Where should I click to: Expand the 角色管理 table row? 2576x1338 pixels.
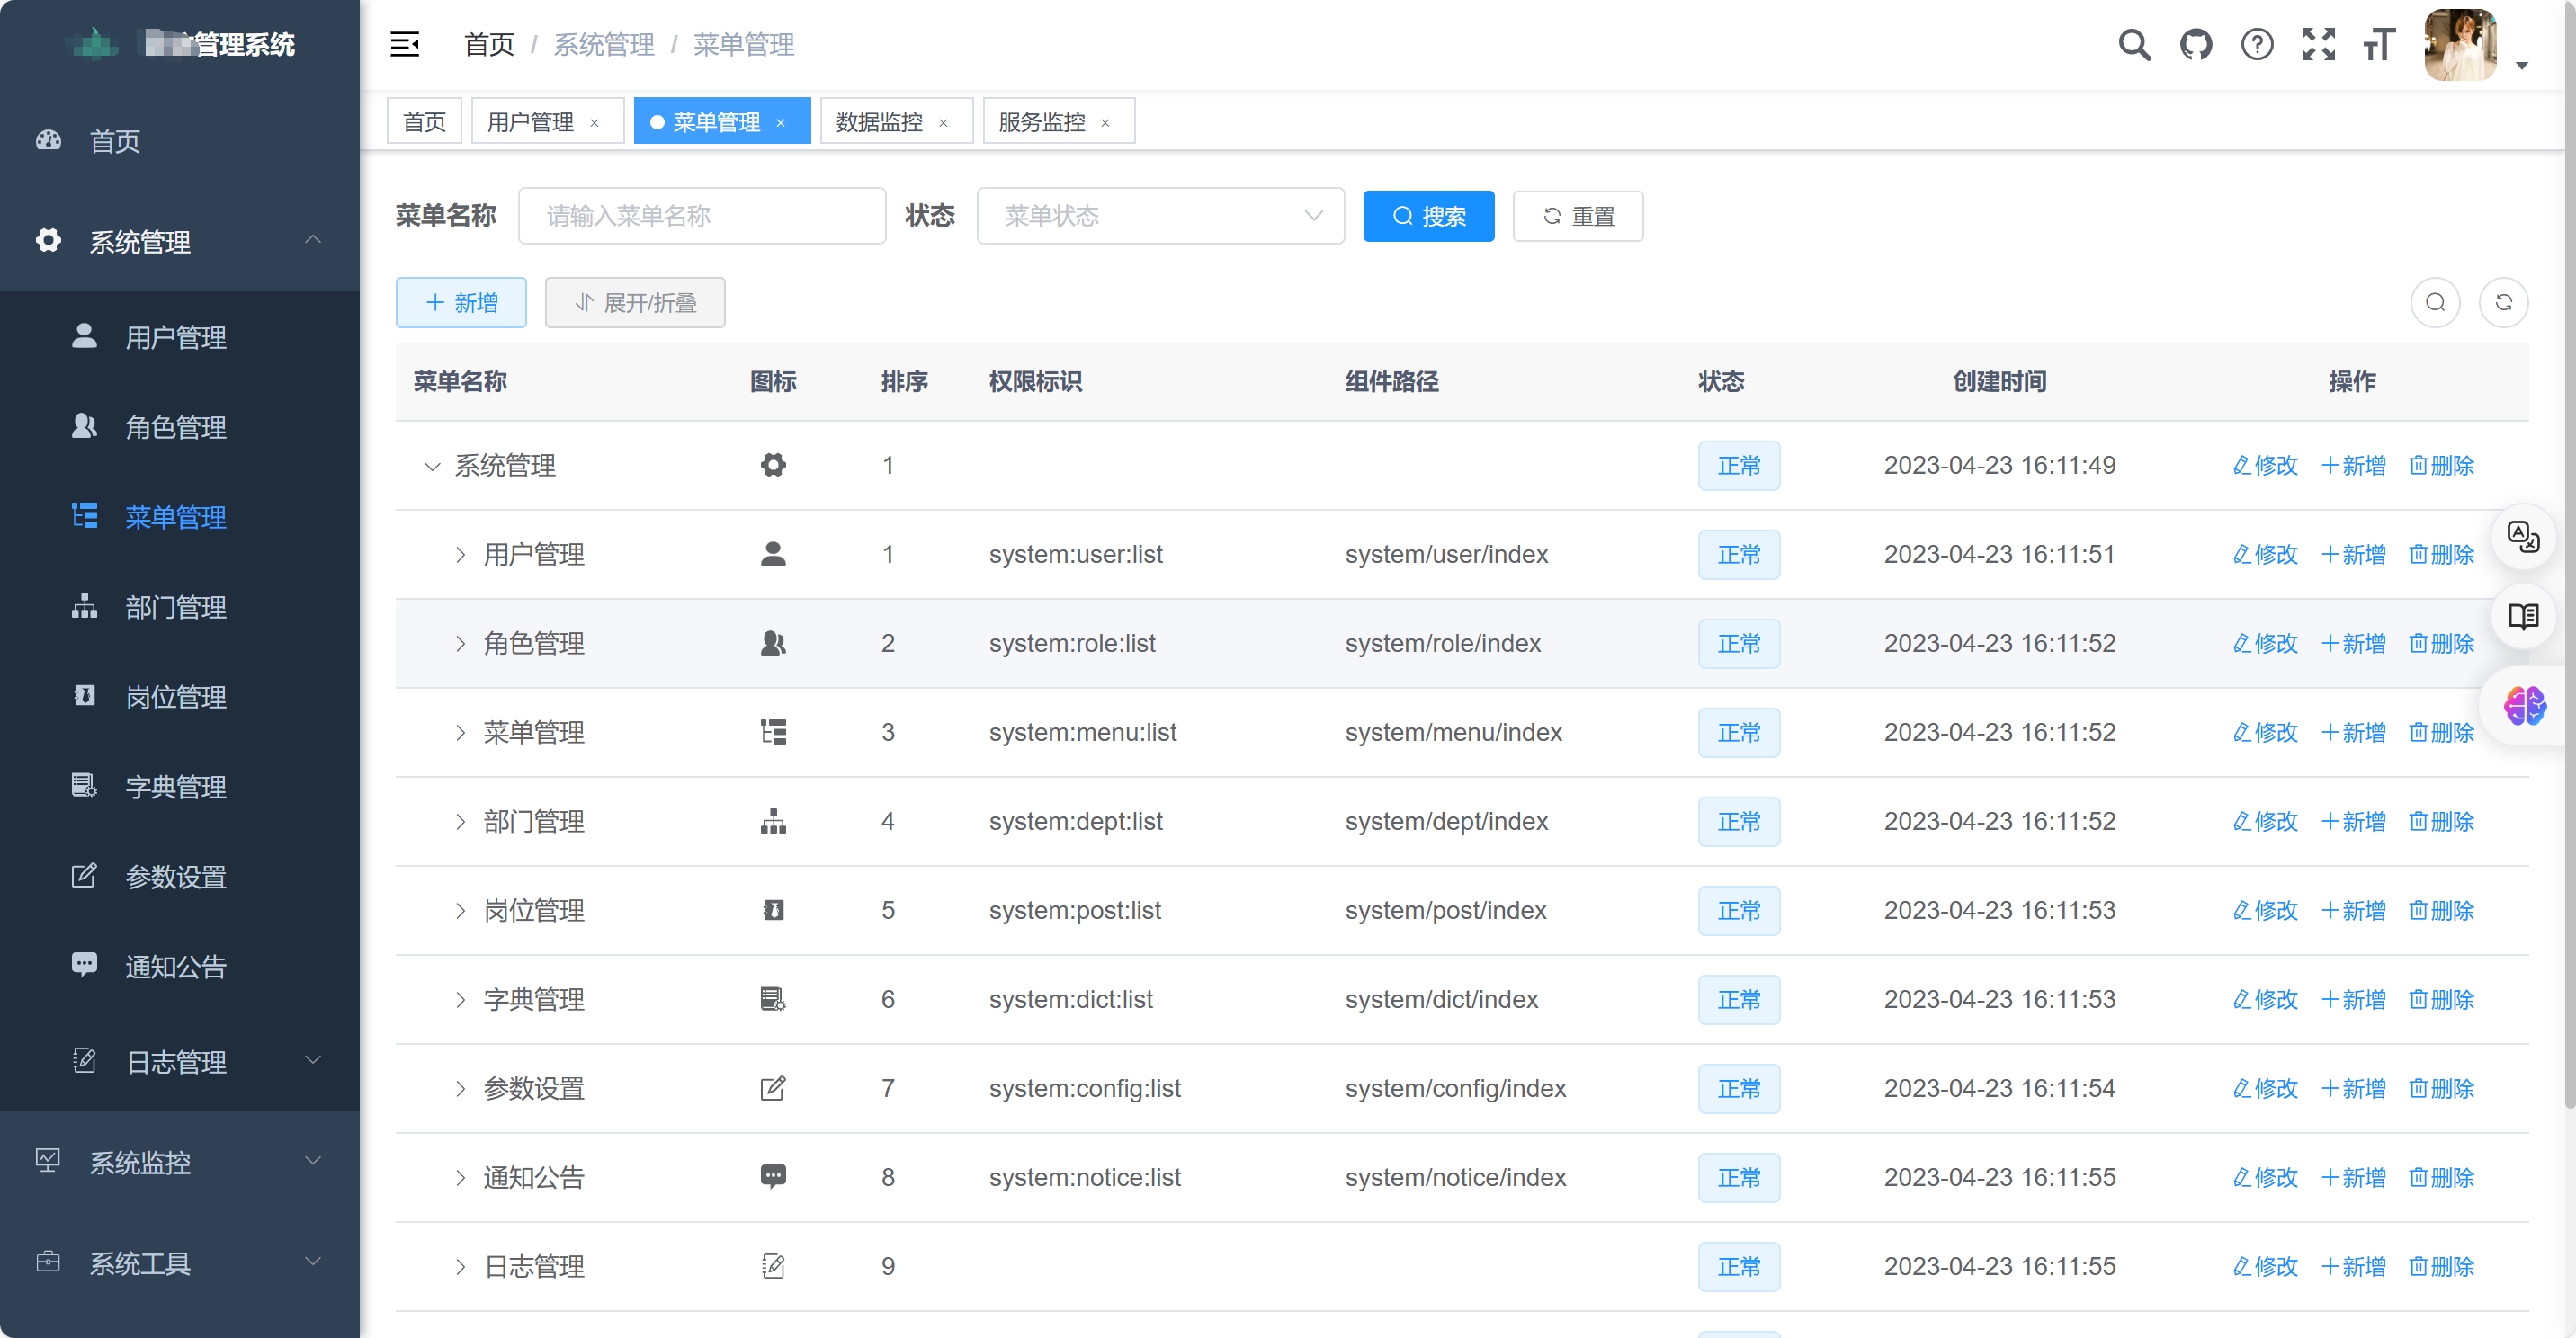tap(460, 644)
